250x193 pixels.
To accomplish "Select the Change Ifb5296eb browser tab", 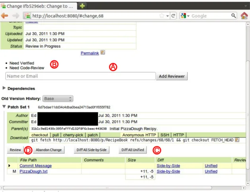I will click(x=39, y=6).
